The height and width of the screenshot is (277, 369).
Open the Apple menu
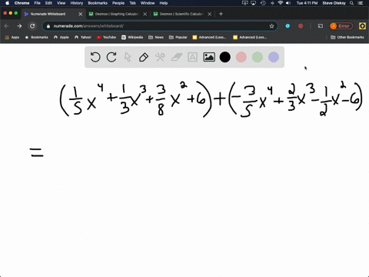click(x=7, y=3)
